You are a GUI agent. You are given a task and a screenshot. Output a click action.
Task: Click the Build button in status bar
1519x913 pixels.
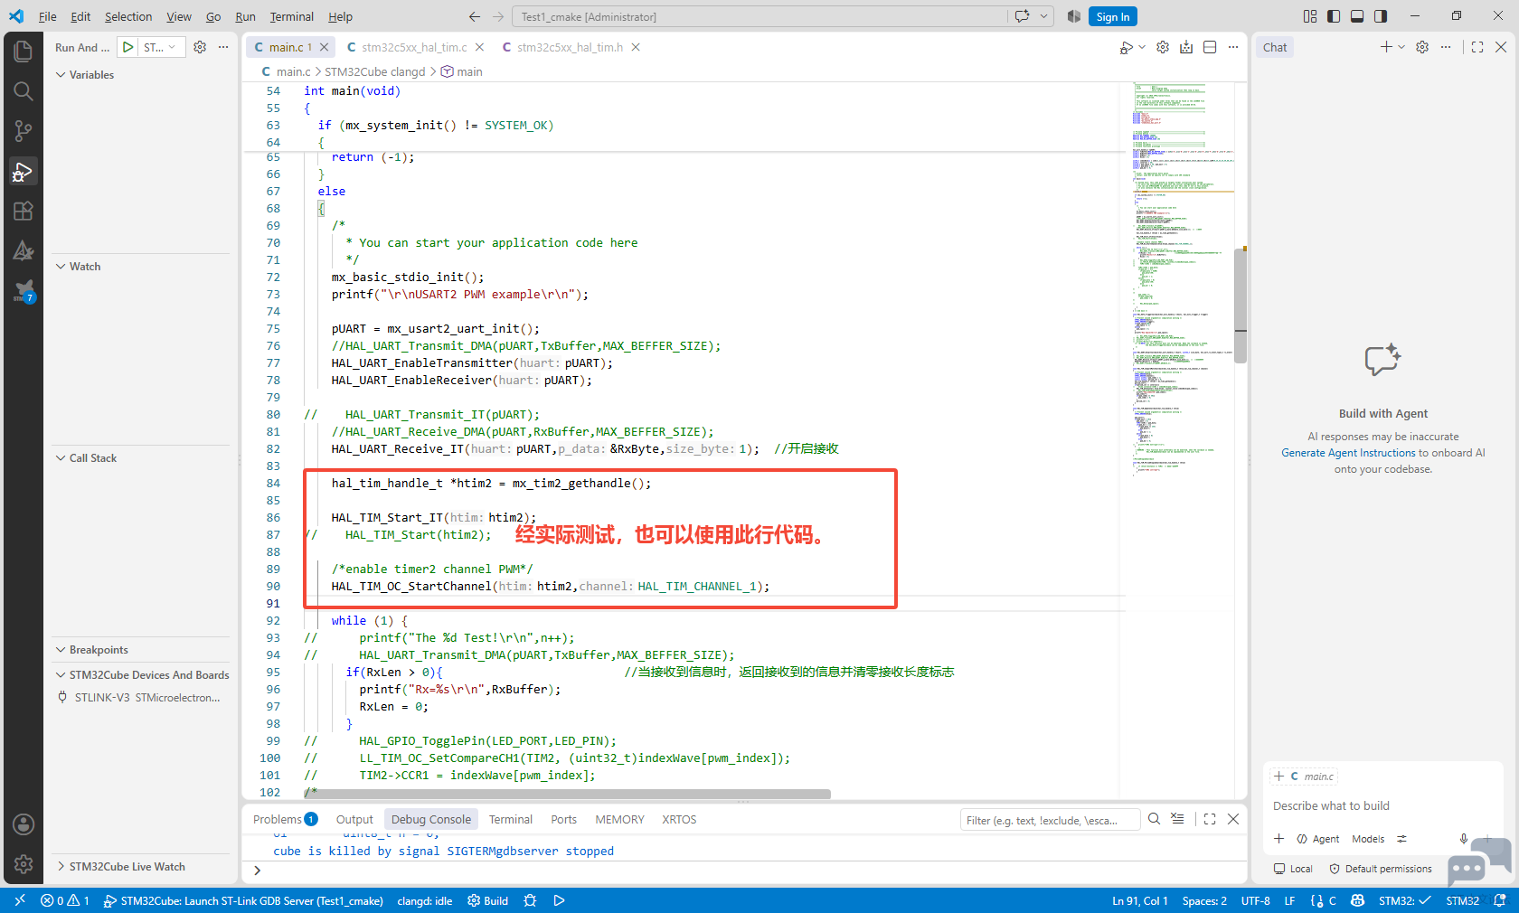(x=487, y=900)
